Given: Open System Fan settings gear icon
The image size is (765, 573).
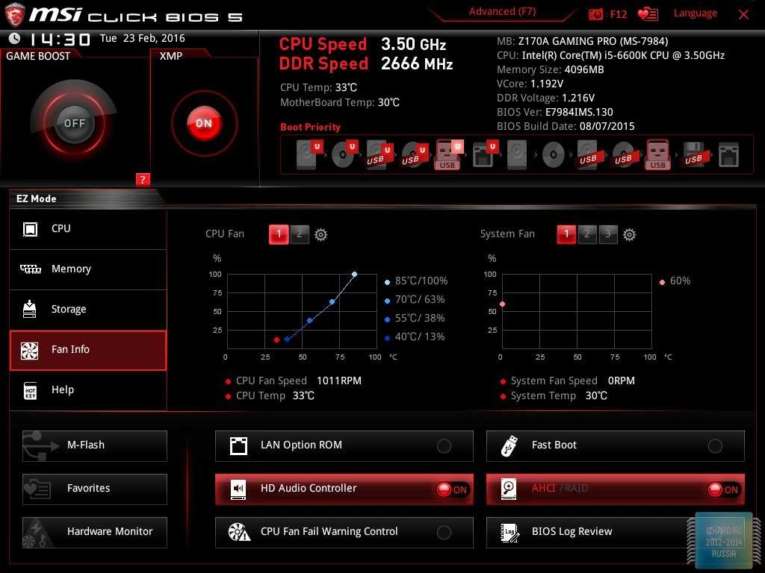Looking at the screenshot, I should tap(629, 234).
